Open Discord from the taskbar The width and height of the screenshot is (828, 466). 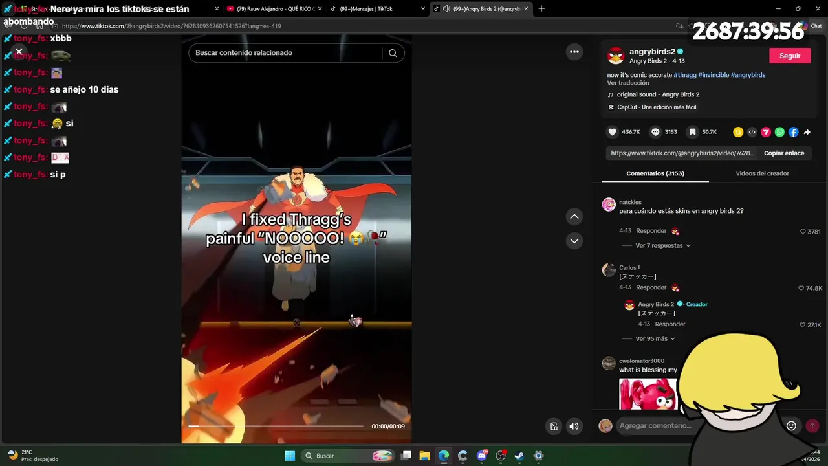coord(481,456)
